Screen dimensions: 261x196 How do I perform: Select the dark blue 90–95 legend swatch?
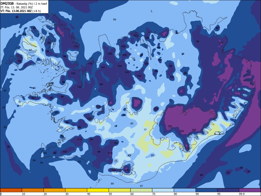(206, 190)
